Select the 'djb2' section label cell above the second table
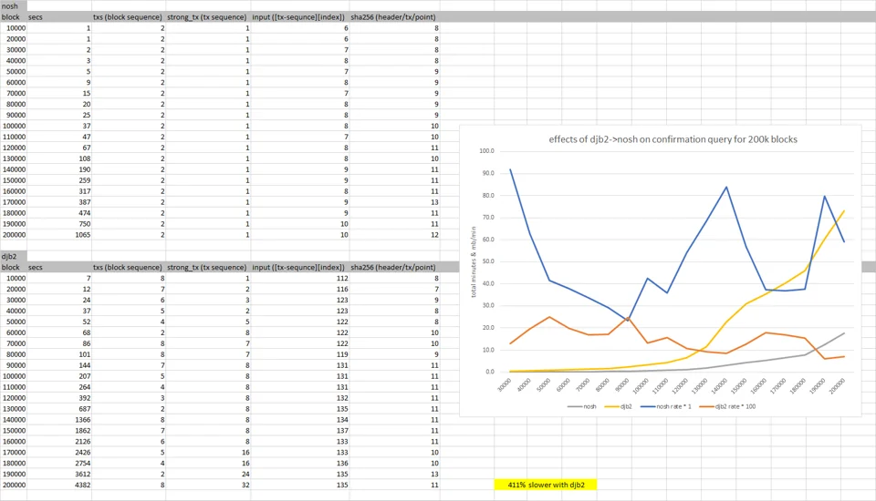This screenshot has height=501, width=876. pos(14,257)
